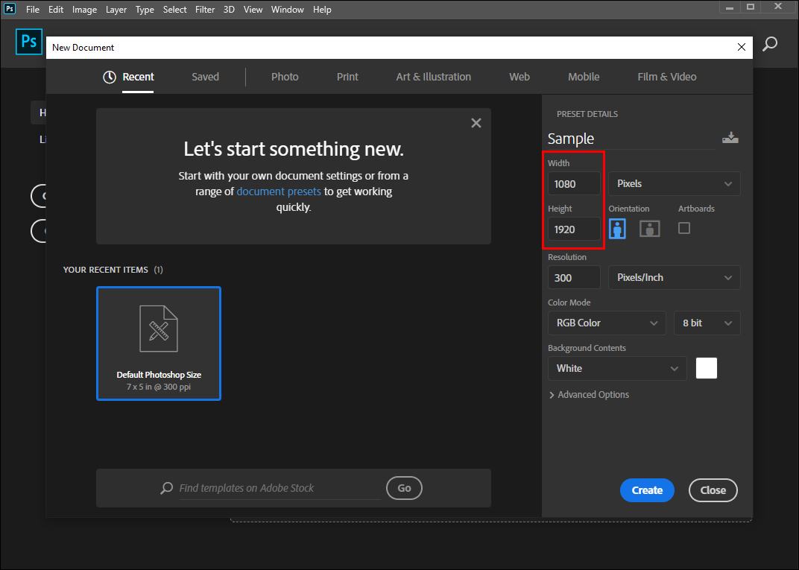Click the Height input field

point(574,229)
